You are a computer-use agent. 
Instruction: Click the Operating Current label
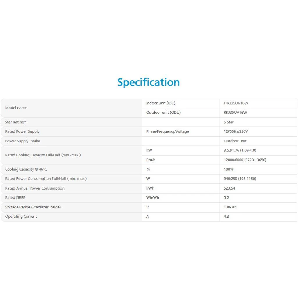click(x=21, y=216)
